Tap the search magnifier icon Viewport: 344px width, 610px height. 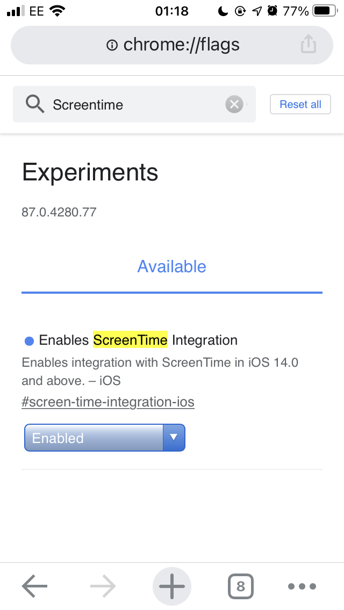[35, 104]
